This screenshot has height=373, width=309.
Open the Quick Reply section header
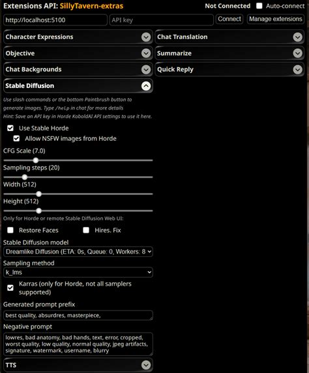pos(229,70)
